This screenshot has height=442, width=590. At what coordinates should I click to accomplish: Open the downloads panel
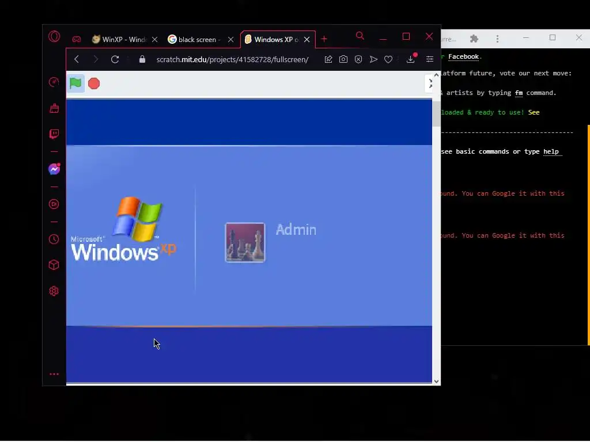pos(411,59)
